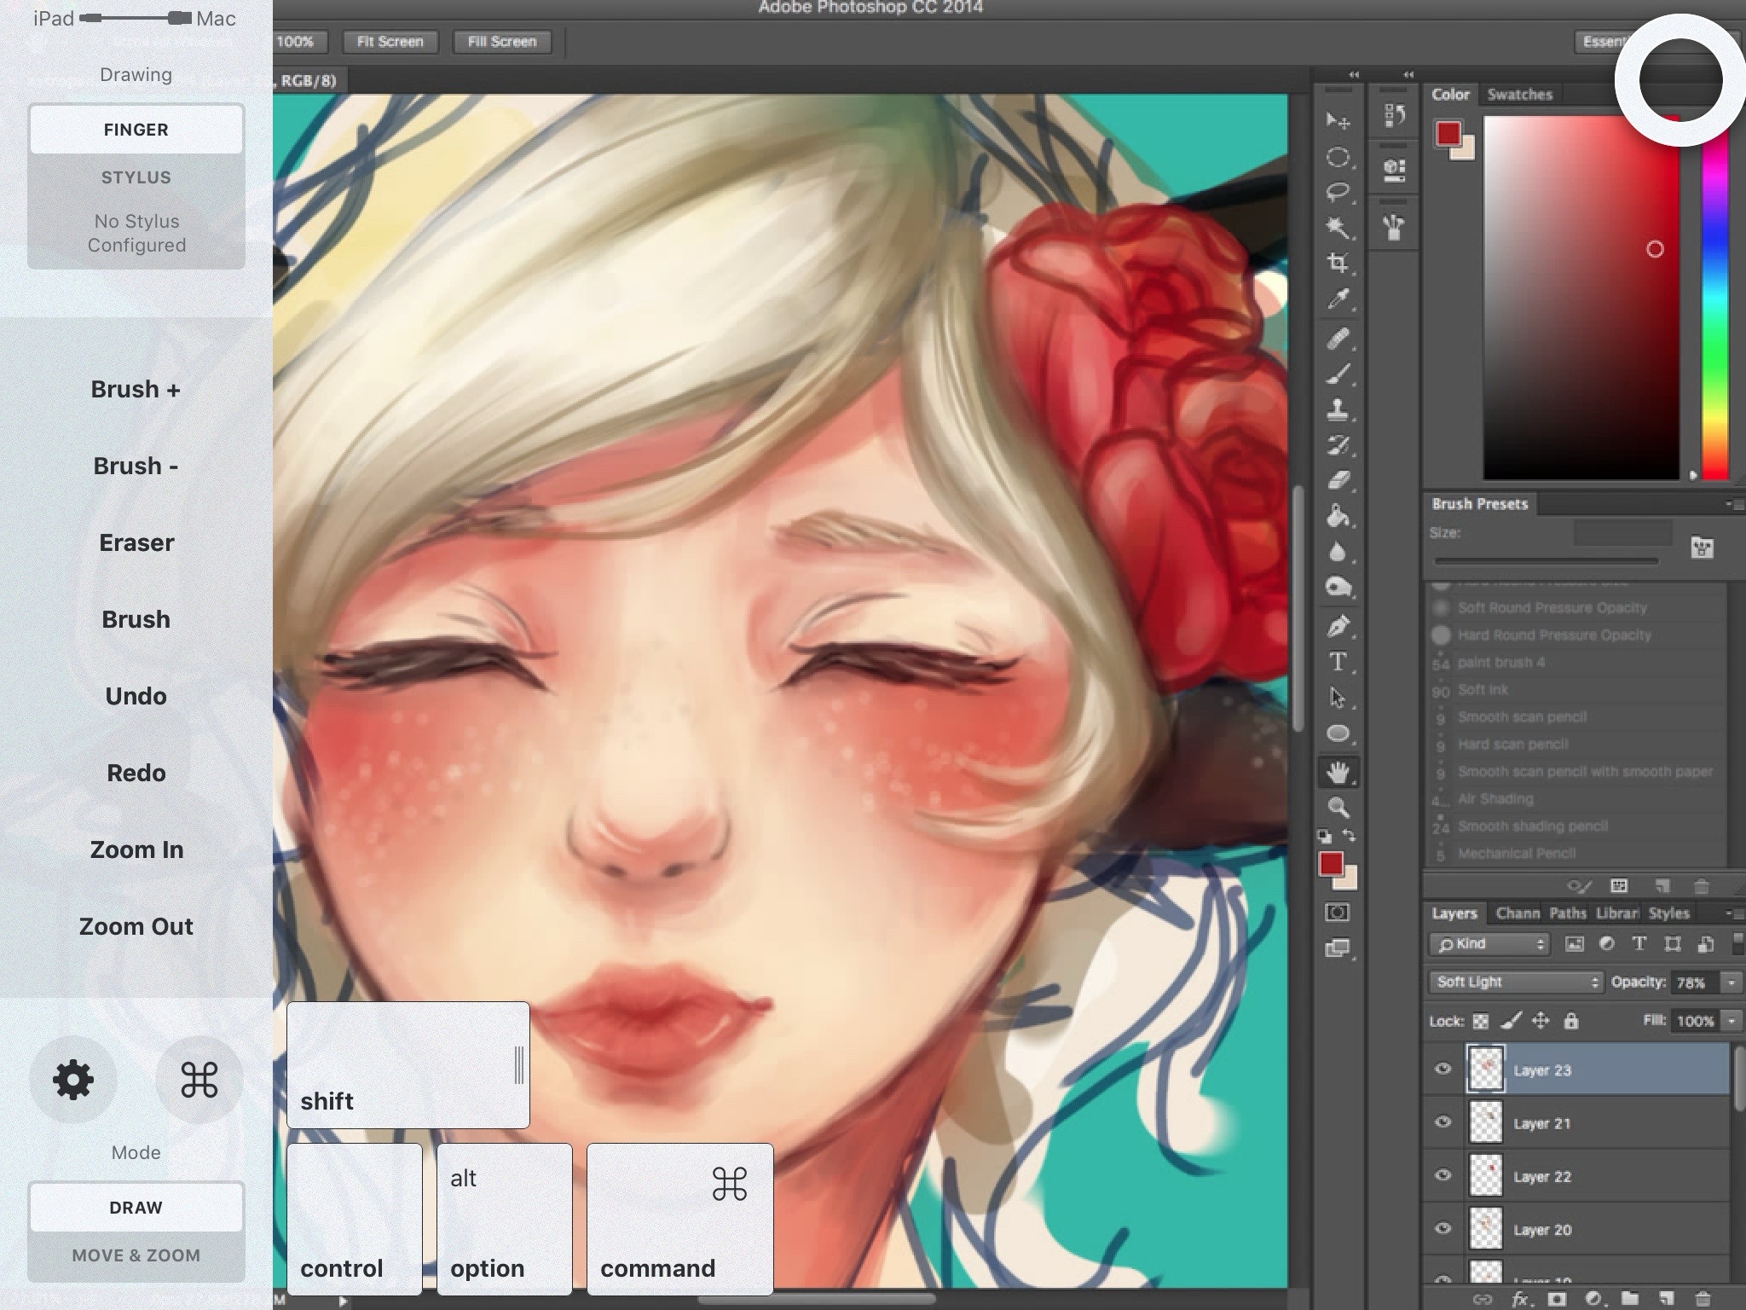The height and width of the screenshot is (1310, 1746).
Task: Pick the Lasso tool
Action: click(x=1337, y=192)
